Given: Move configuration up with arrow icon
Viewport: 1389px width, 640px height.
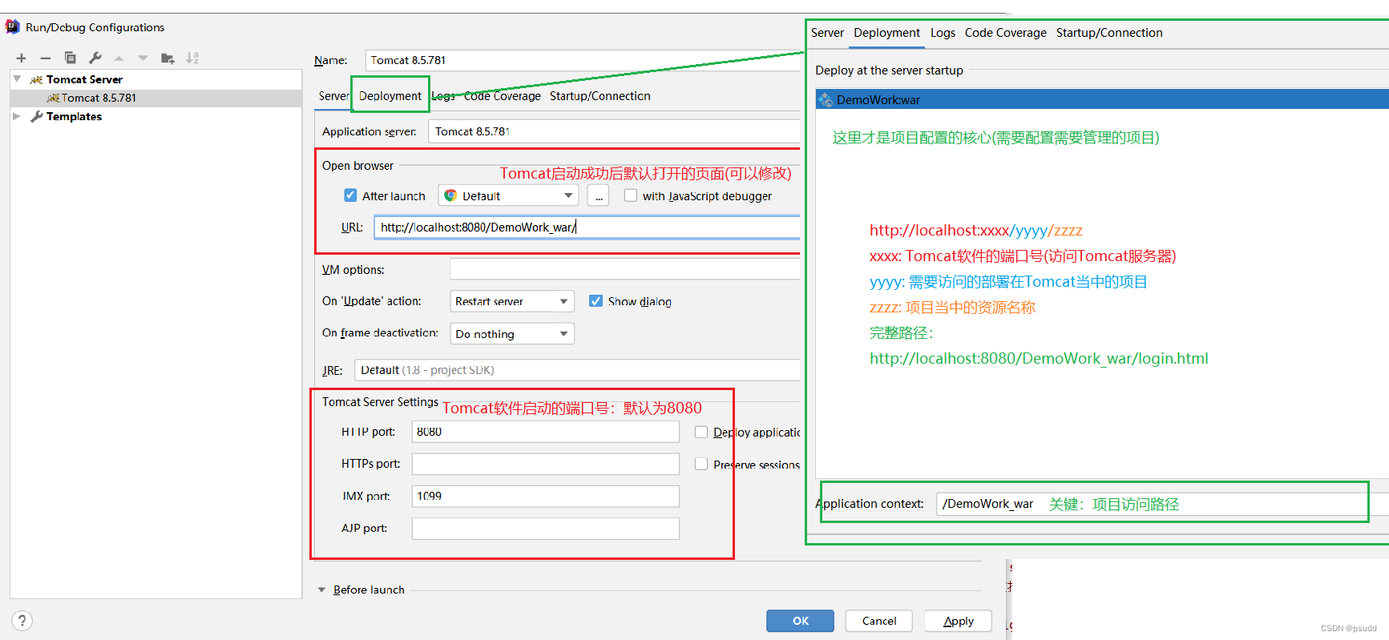Looking at the screenshot, I should (119, 58).
